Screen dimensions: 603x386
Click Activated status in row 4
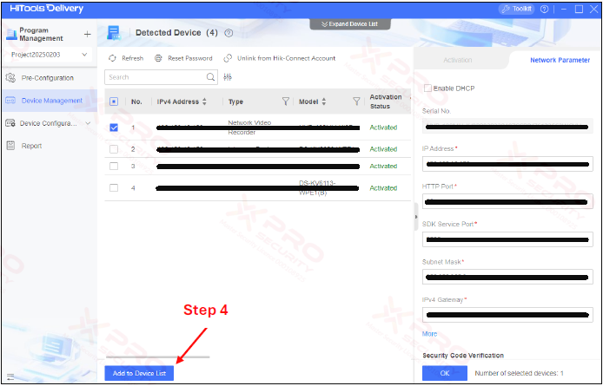tap(383, 188)
